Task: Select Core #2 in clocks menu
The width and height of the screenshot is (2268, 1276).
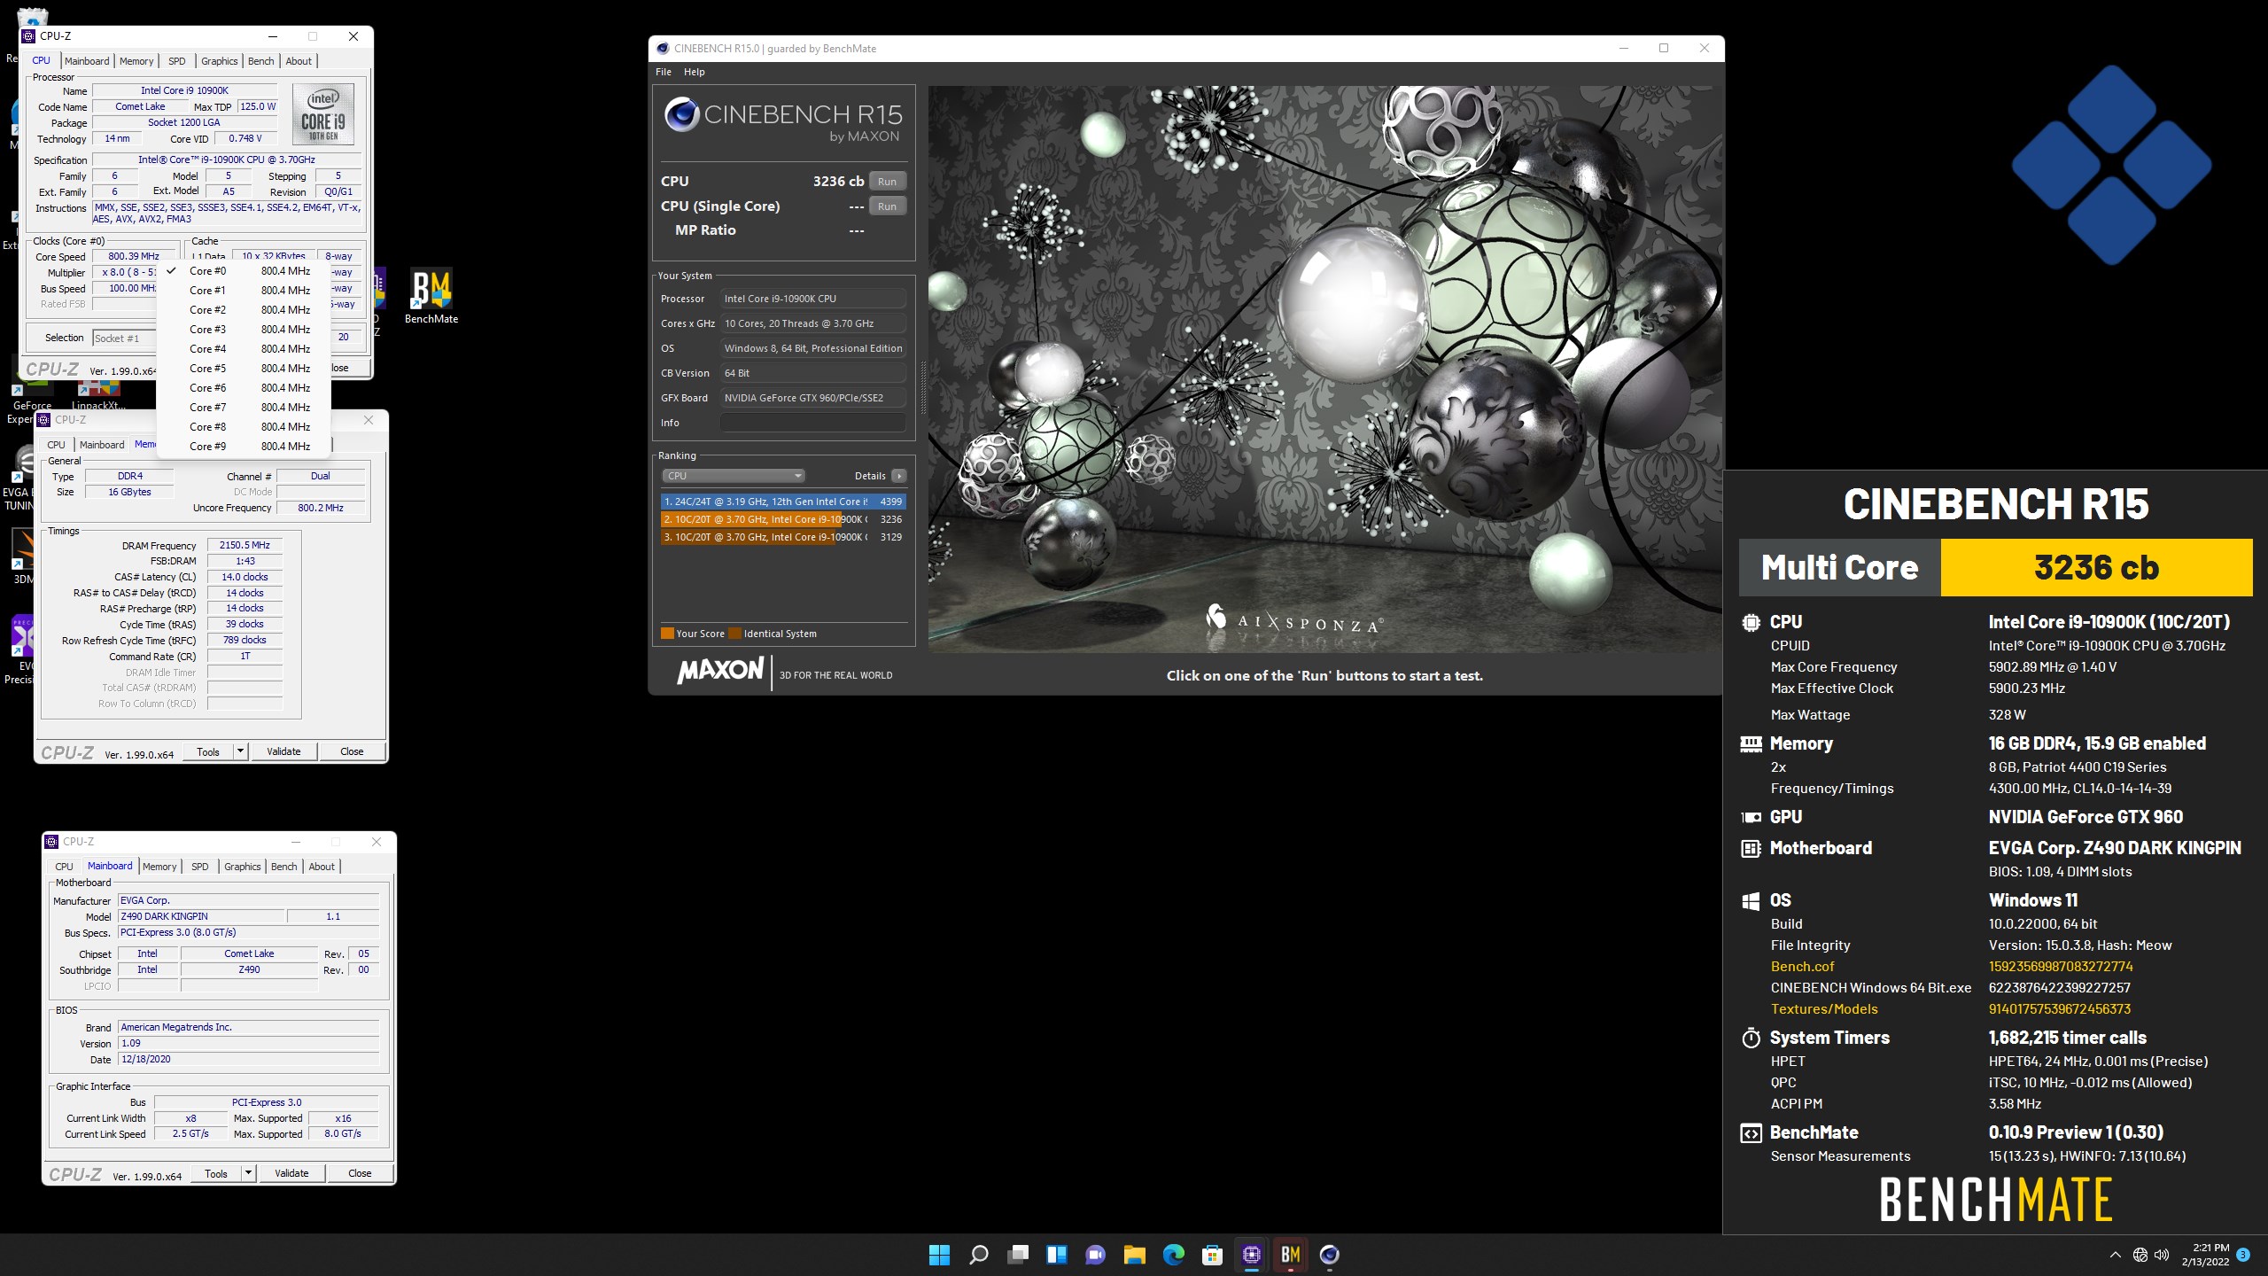Action: [244, 310]
